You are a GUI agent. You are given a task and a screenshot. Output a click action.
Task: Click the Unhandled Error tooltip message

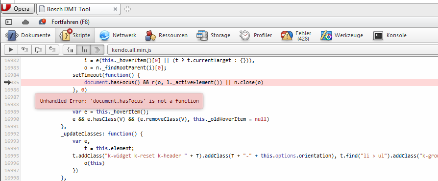tap(119, 101)
